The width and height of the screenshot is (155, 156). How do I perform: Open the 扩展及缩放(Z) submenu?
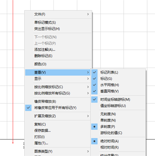click(x=58, y=116)
